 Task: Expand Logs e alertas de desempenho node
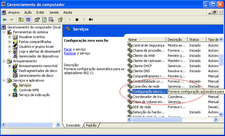pos(9,51)
